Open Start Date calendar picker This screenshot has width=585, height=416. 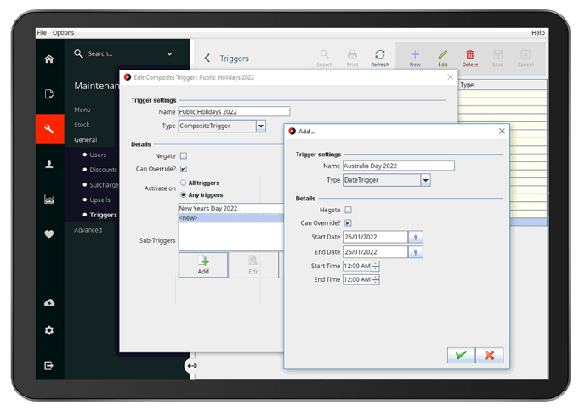pos(415,237)
